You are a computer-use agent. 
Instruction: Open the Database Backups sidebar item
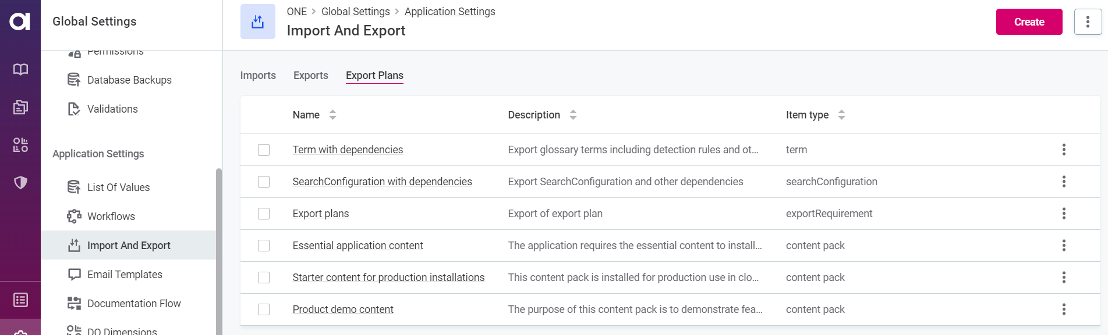tap(129, 80)
